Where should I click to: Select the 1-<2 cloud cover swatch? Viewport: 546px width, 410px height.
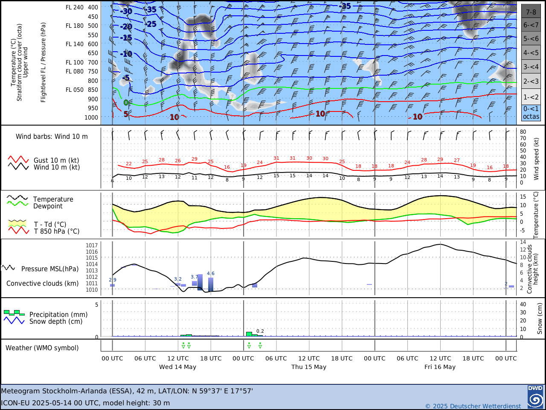point(531,97)
